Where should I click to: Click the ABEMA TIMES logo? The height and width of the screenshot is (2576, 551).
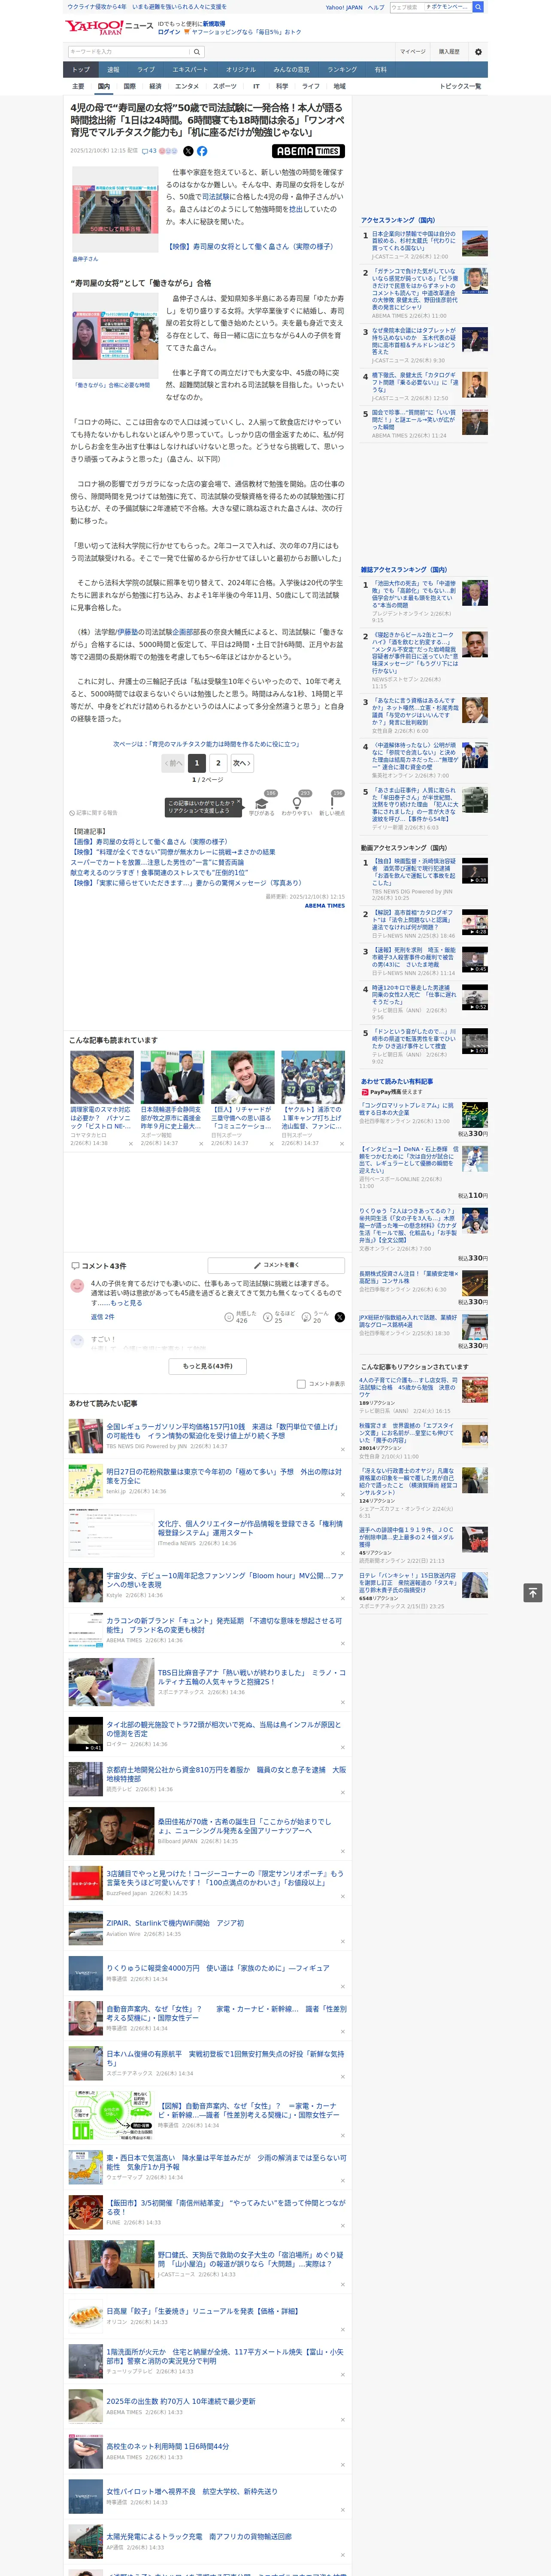click(x=308, y=151)
